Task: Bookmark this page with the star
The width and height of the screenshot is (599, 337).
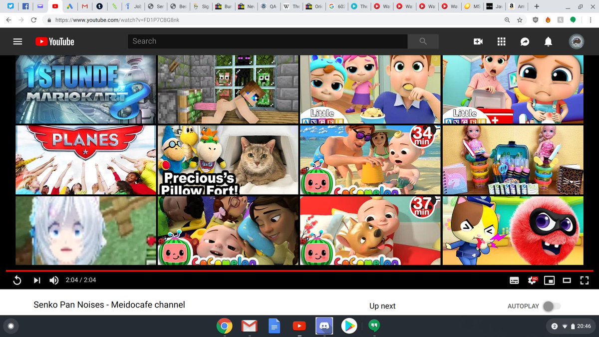Action: [520, 20]
